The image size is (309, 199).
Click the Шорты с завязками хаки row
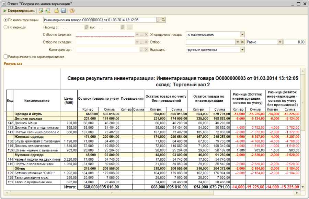153,164
